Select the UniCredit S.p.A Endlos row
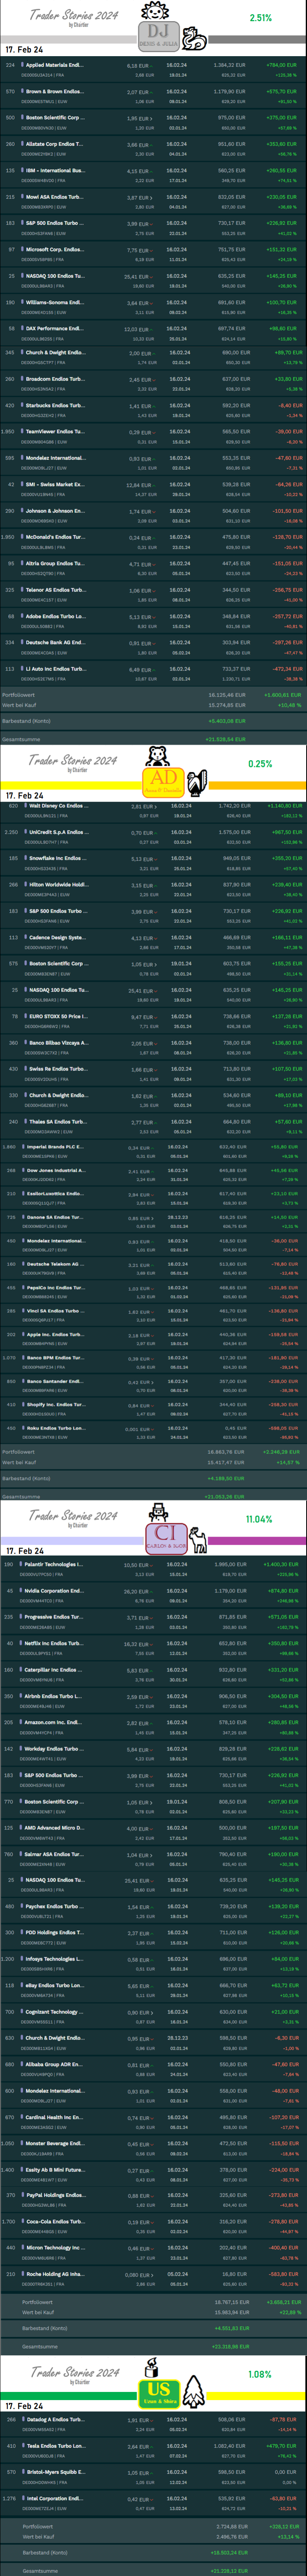Screen dimensions: 307x2576 (153, 836)
